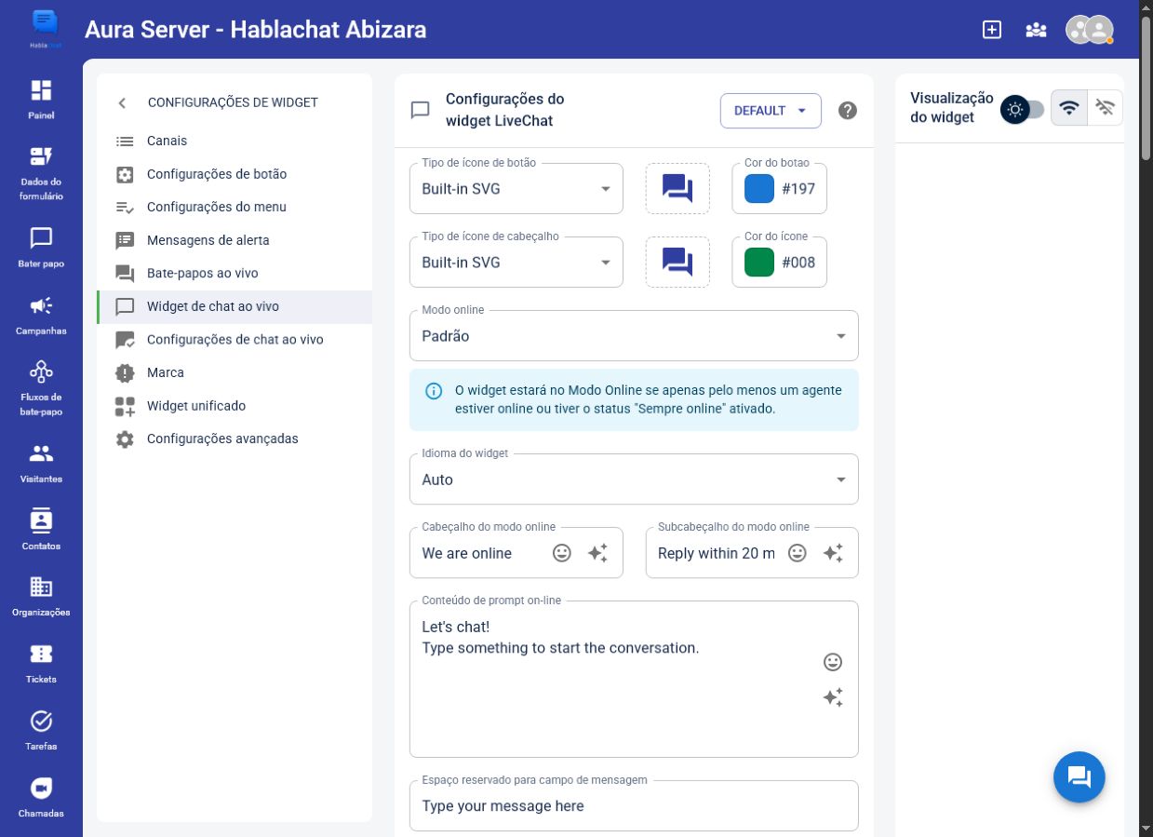Open Configurações de chat ao vivo item
The width and height of the screenshot is (1153, 837).
(235, 340)
